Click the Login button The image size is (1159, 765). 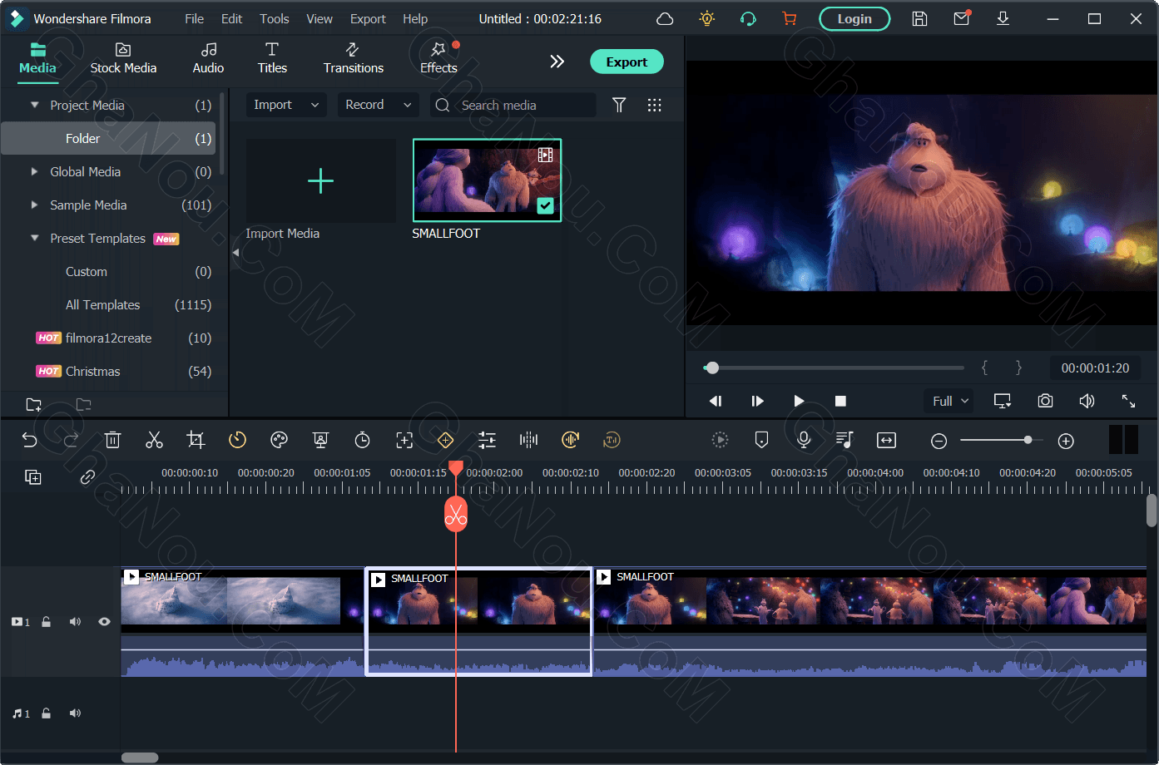click(854, 18)
